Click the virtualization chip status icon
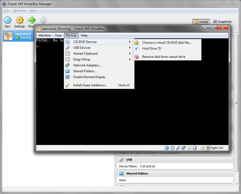The height and width of the screenshot is (194, 241). point(195,148)
